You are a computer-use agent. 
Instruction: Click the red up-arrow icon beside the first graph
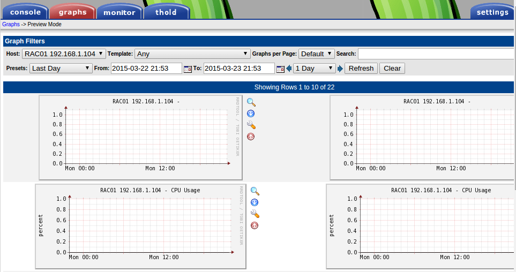pos(251,137)
